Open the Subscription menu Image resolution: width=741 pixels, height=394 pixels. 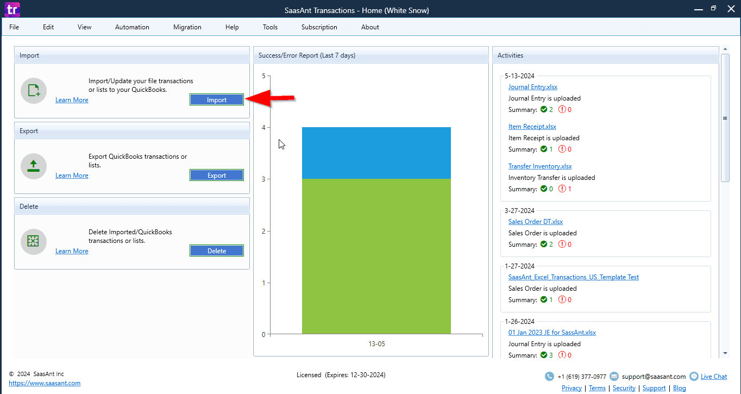(319, 27)
